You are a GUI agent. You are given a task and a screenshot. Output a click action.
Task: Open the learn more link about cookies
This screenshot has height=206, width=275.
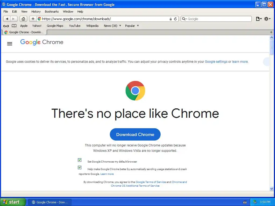240,62
